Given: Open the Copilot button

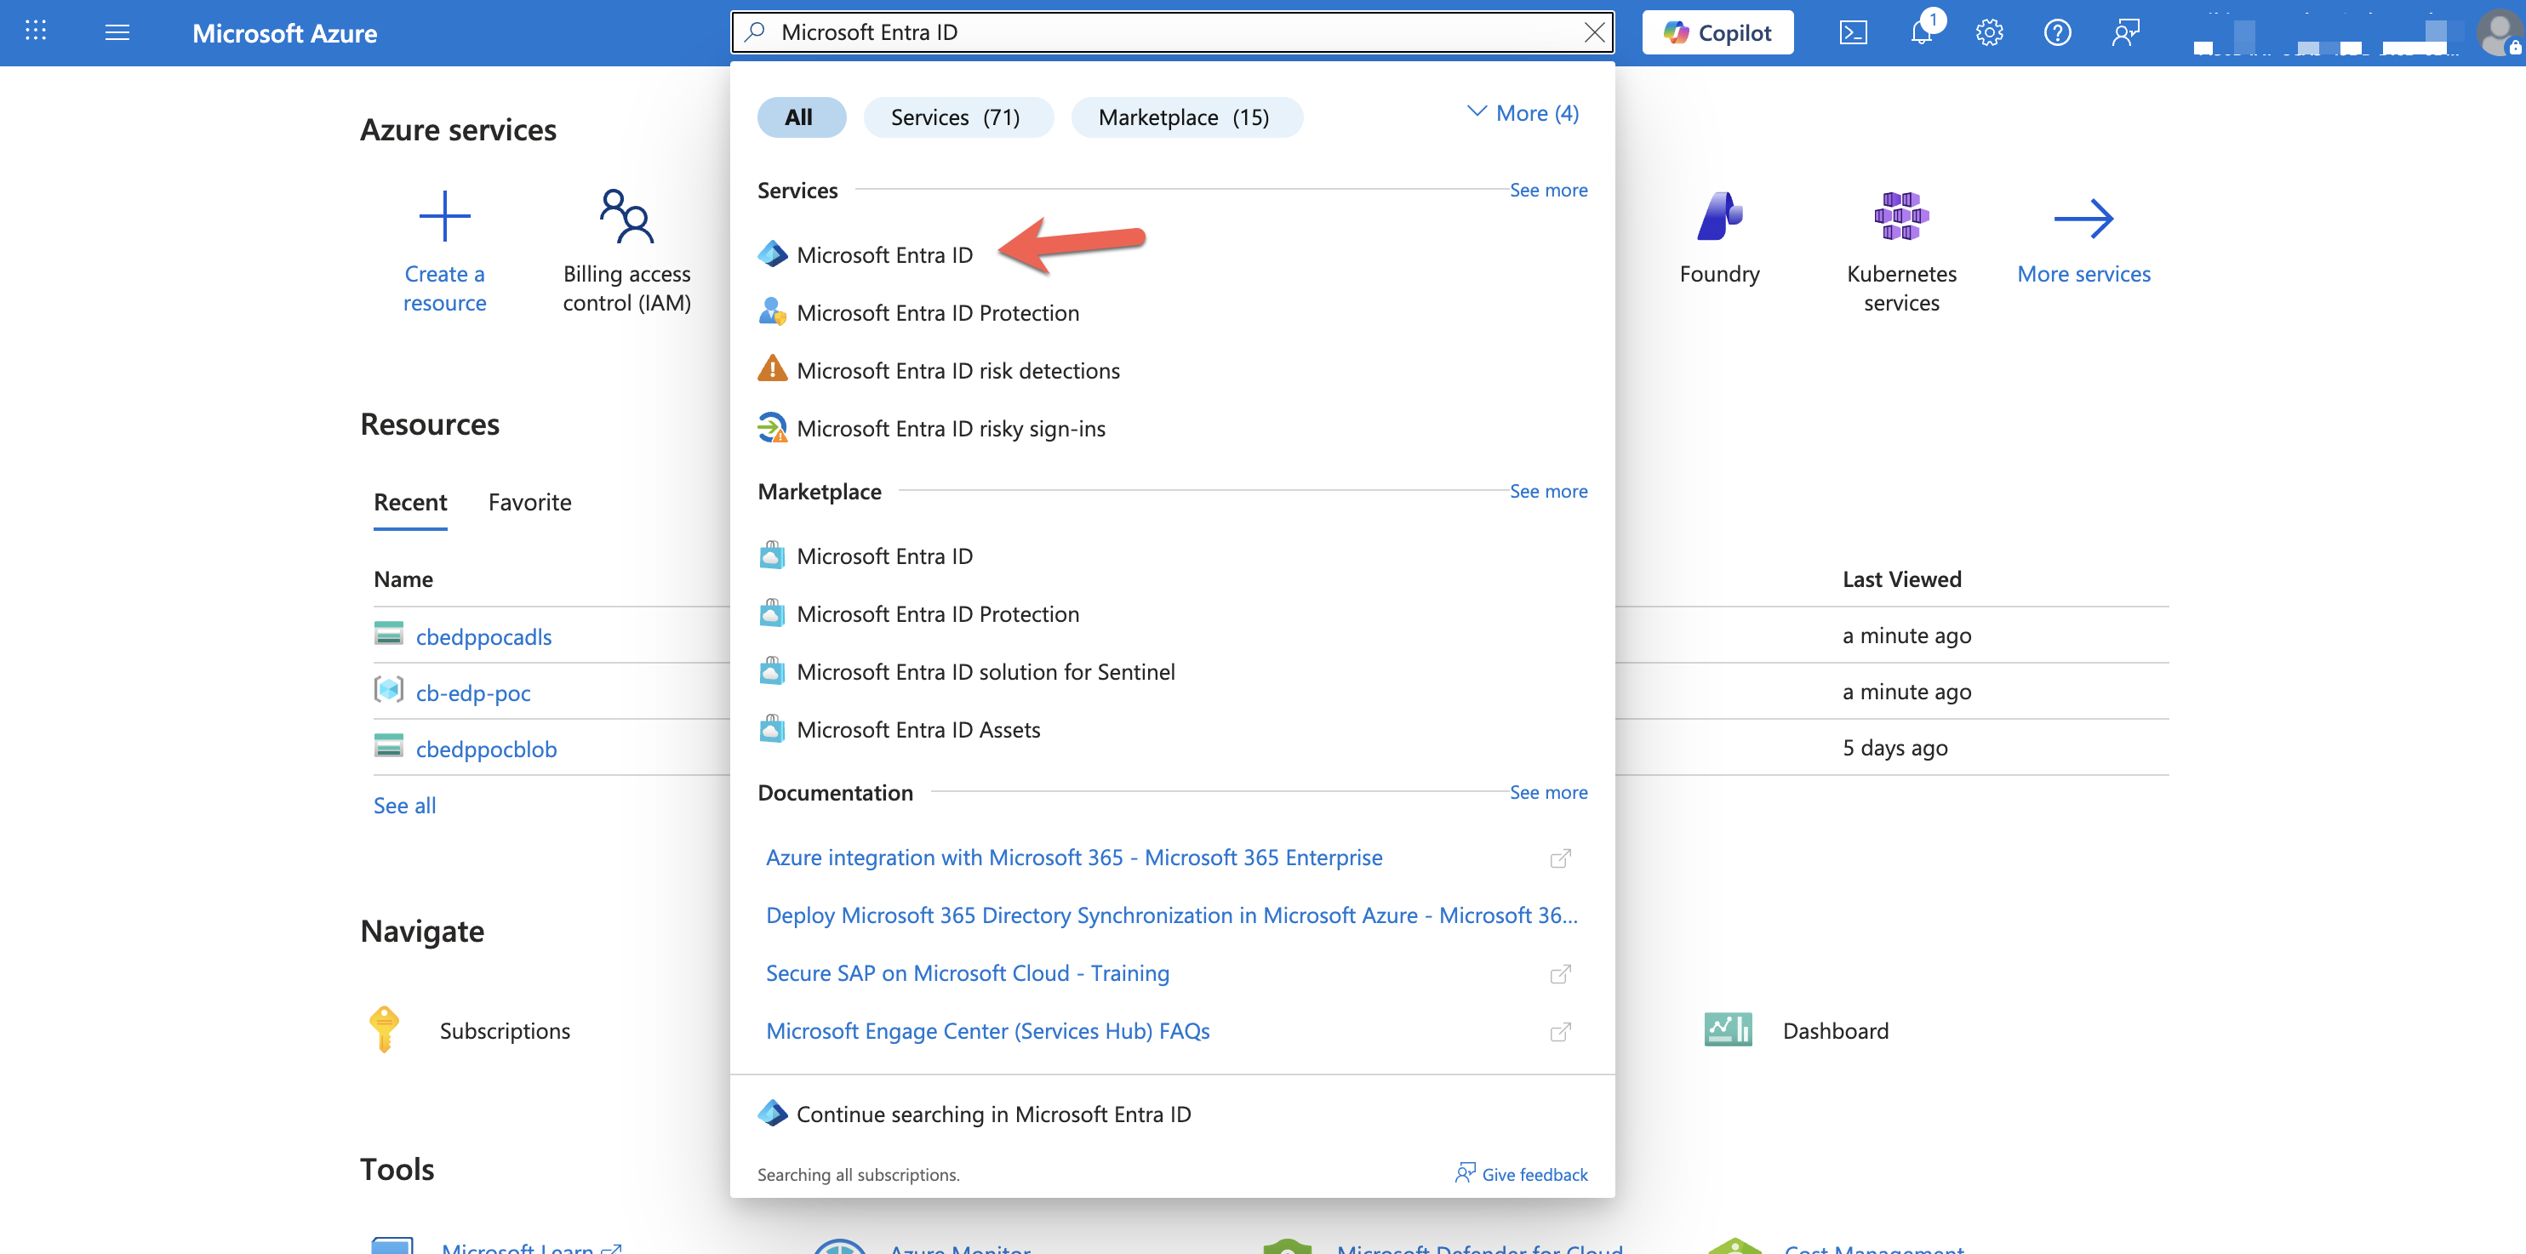Looking at the screenshot, I should click(x=1717, y=33).
